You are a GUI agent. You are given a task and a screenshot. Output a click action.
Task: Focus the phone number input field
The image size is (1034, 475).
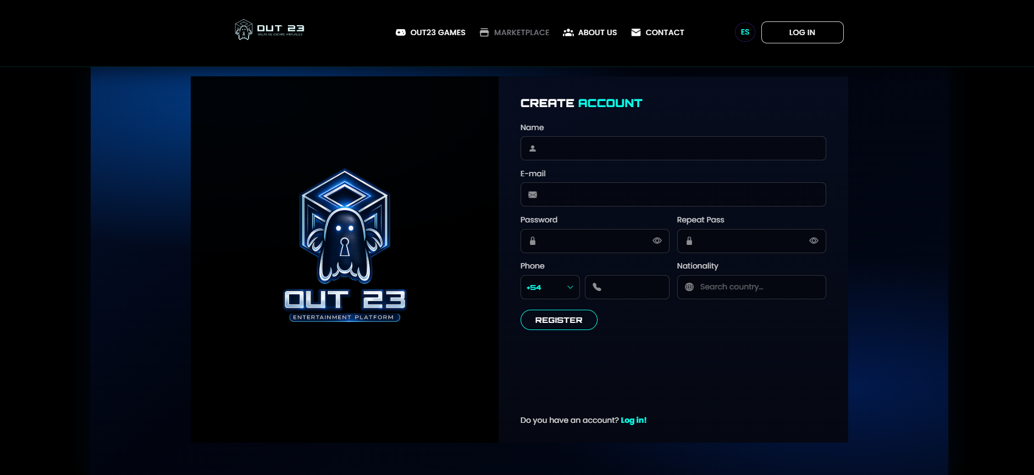[x=627, y=287]
